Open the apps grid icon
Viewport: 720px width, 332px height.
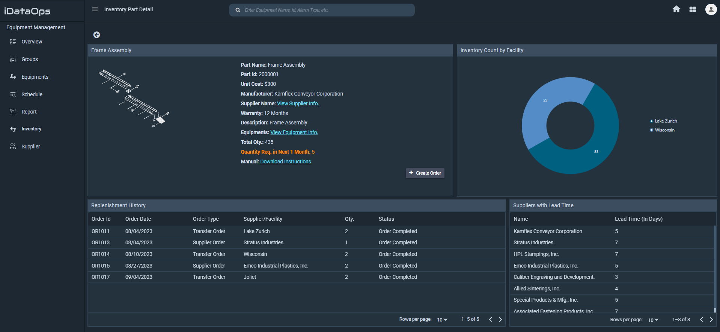click(693, 9)
